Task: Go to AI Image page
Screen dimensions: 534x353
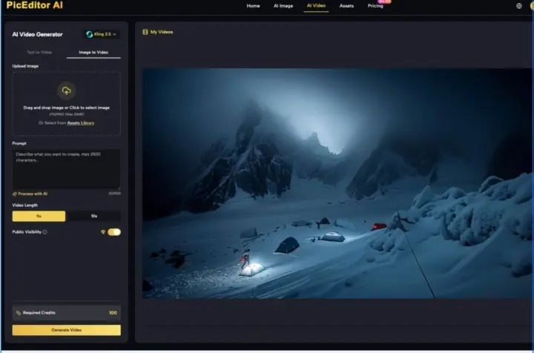Action: tap(283, 6)
